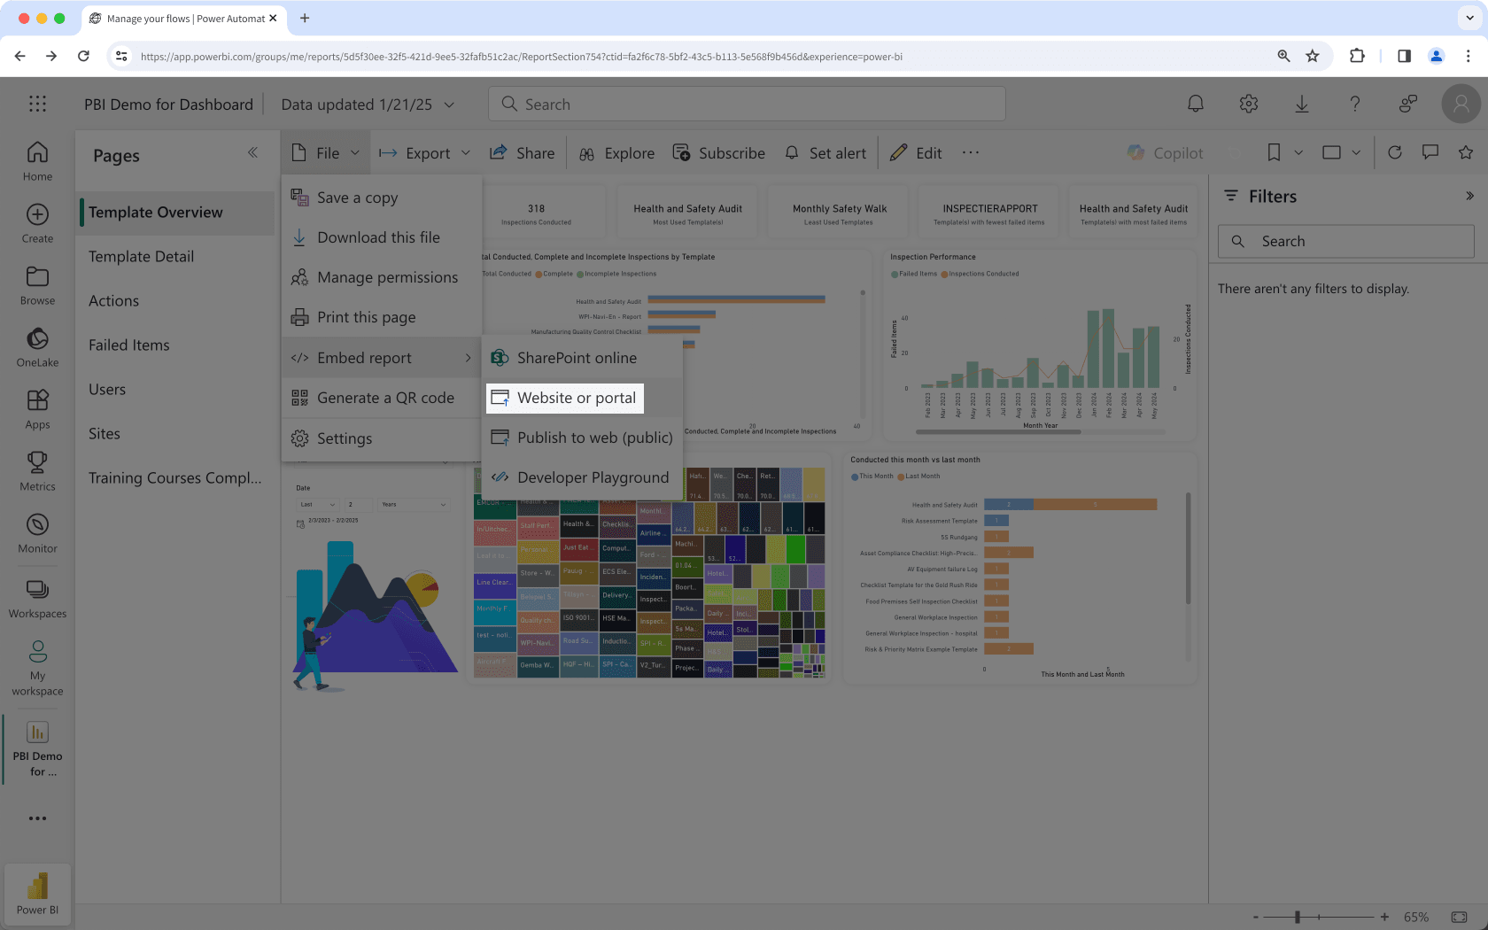Viewport: 1488px width, 930px height.
Task: Expand the Data updated dropdown
Action: coord(449,105)
